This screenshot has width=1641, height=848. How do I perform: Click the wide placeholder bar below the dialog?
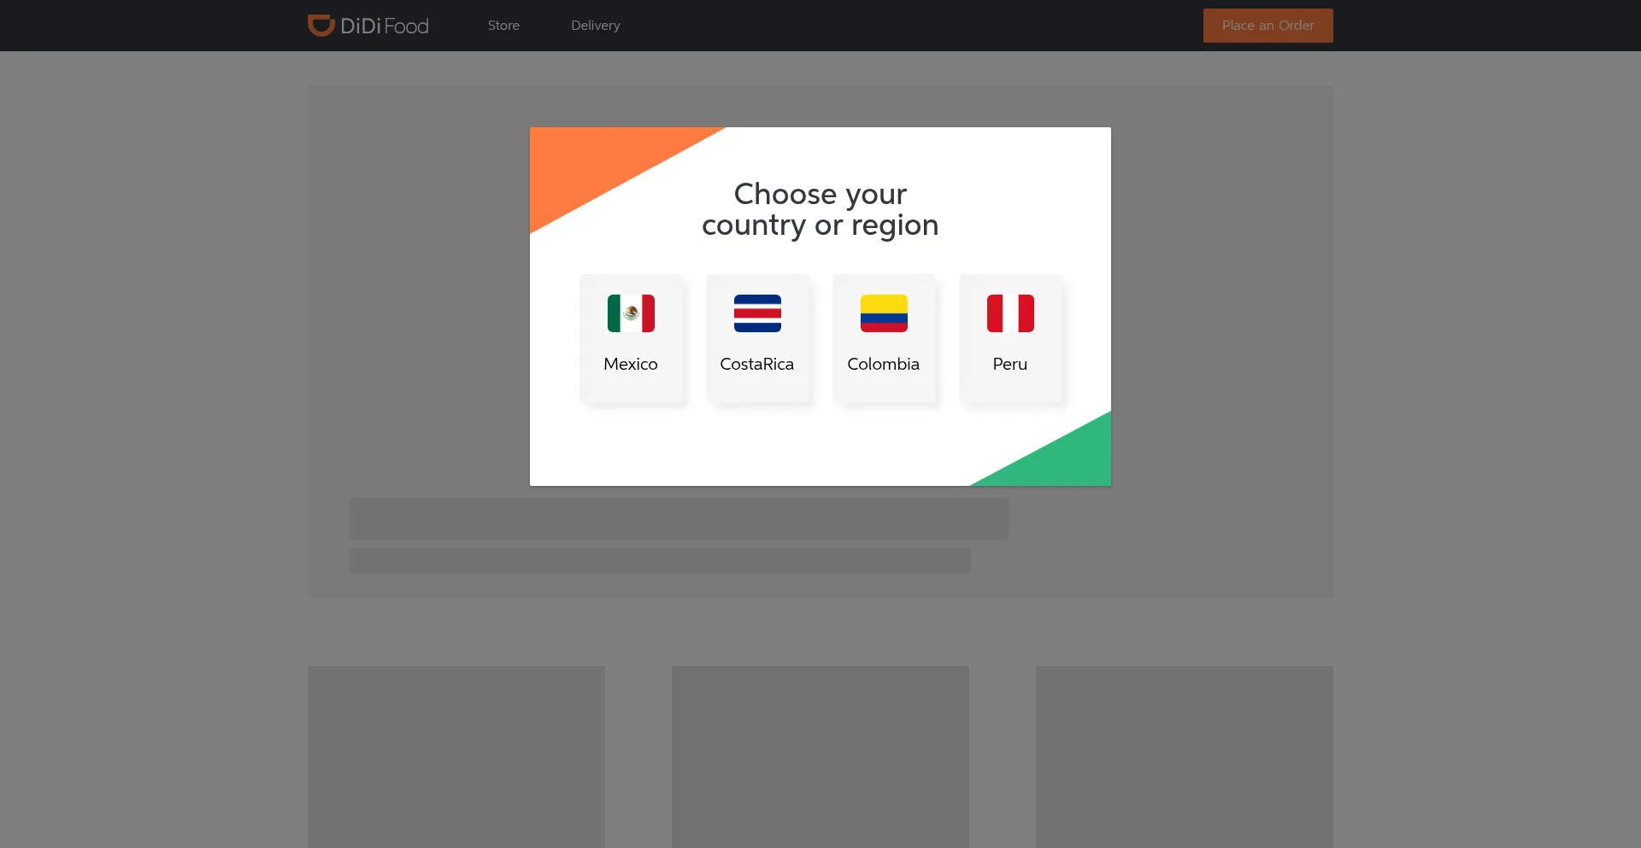tap(679, 518)
